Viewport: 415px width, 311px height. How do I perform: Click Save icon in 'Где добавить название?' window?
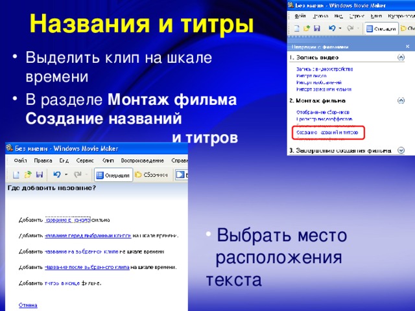pos(40,174)
